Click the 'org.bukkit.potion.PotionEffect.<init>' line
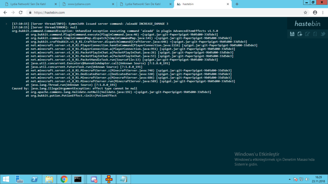Screen dimensions: 328x184 pos(71,96)
